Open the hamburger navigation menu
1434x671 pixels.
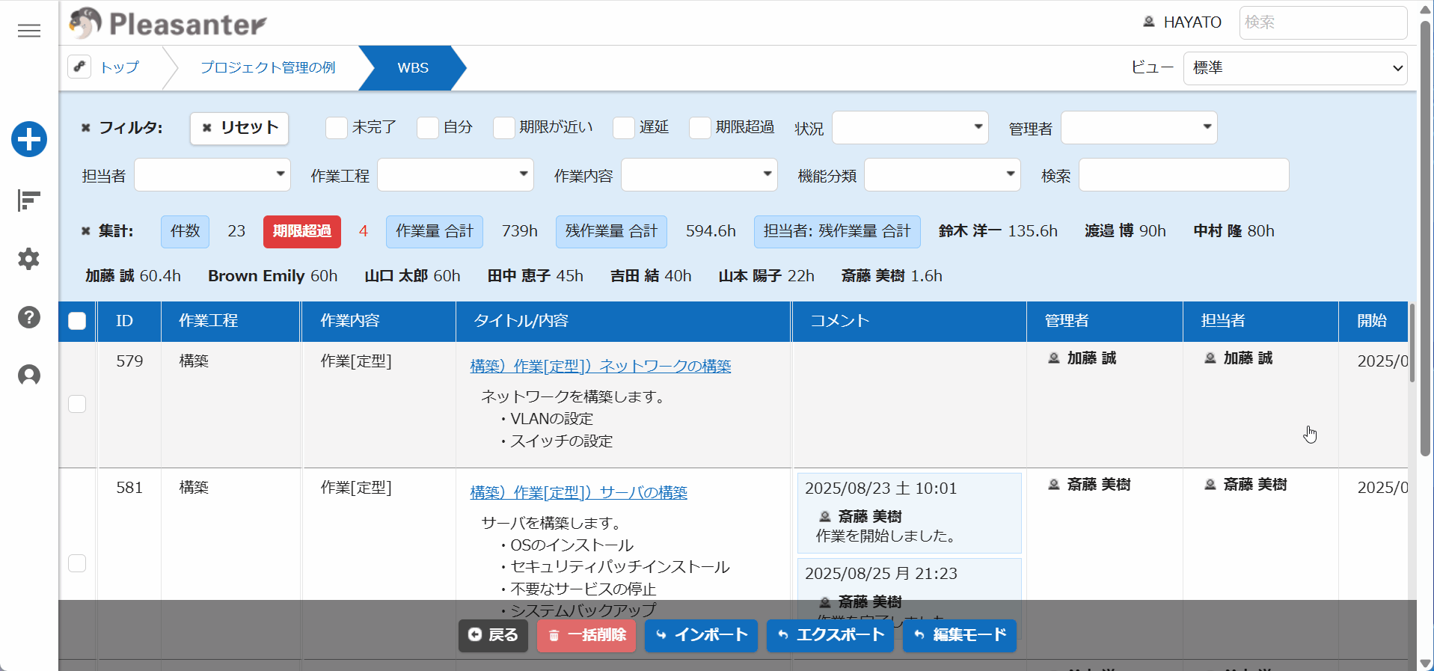coord(29,31)
